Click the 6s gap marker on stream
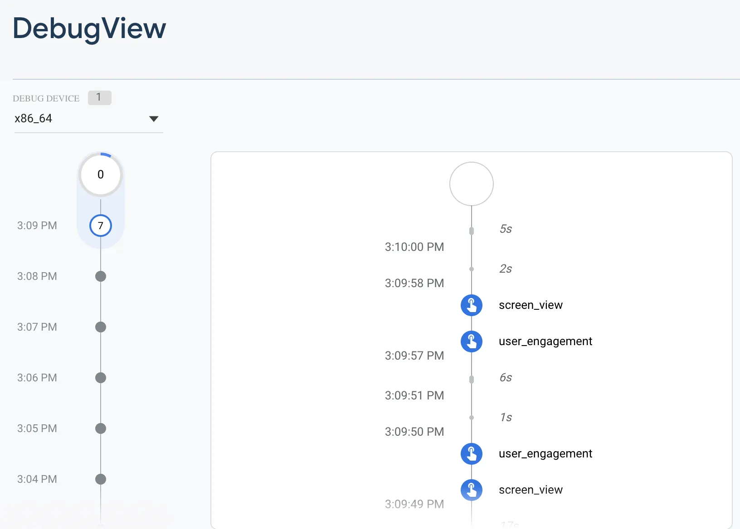The image size is (740, 529). (x=472, y=380)
